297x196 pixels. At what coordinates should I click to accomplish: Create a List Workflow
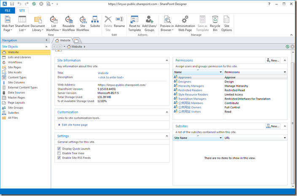point(54,24)
